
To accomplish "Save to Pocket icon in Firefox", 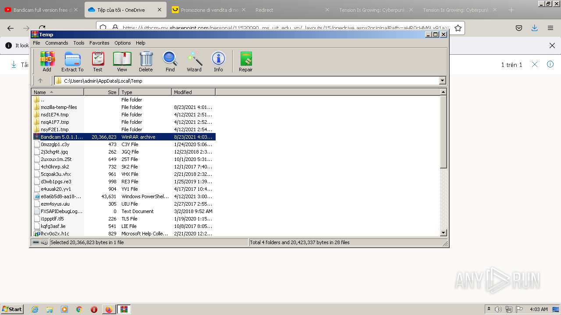I will point(519,28).
